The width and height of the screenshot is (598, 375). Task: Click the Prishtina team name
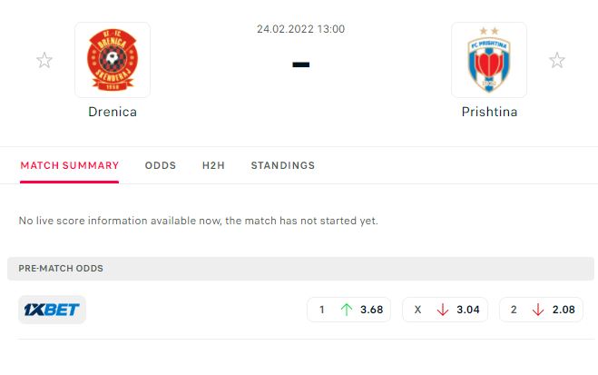point(489,112)
